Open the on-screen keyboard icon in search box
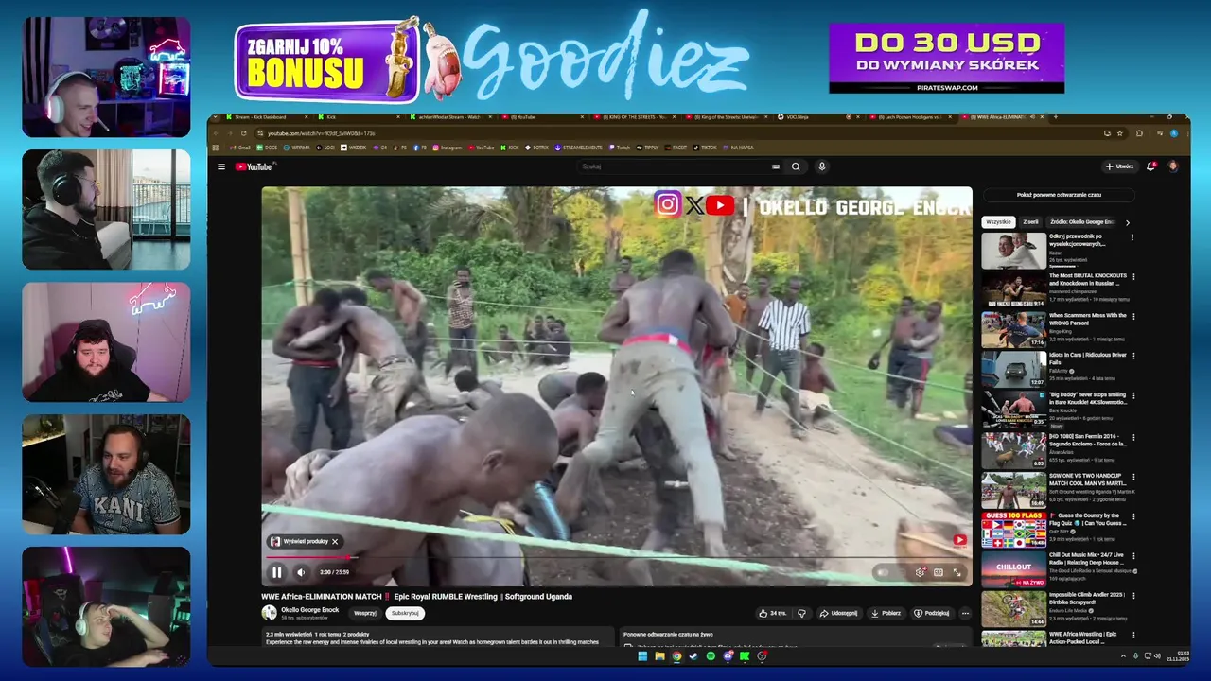Viewport: 1211px width, 681px height. point(776,166)
